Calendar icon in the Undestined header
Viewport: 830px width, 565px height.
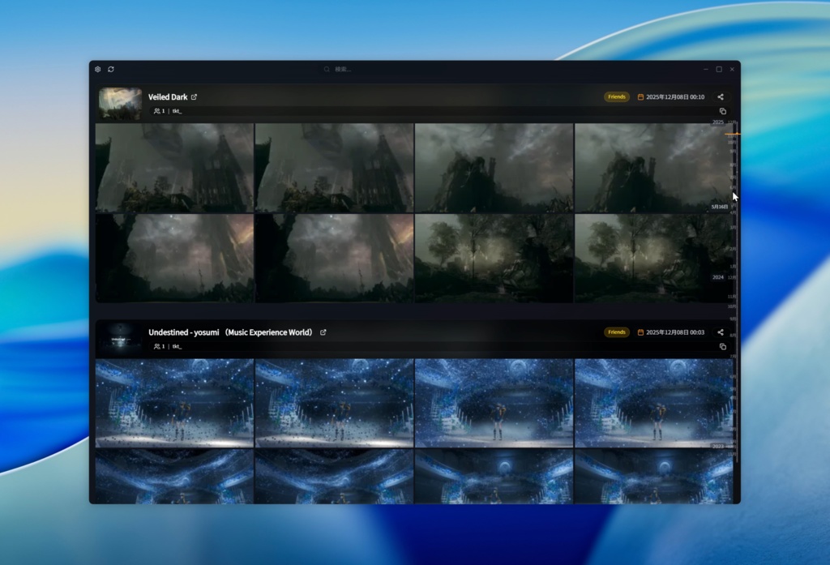(x=640, y=332)
